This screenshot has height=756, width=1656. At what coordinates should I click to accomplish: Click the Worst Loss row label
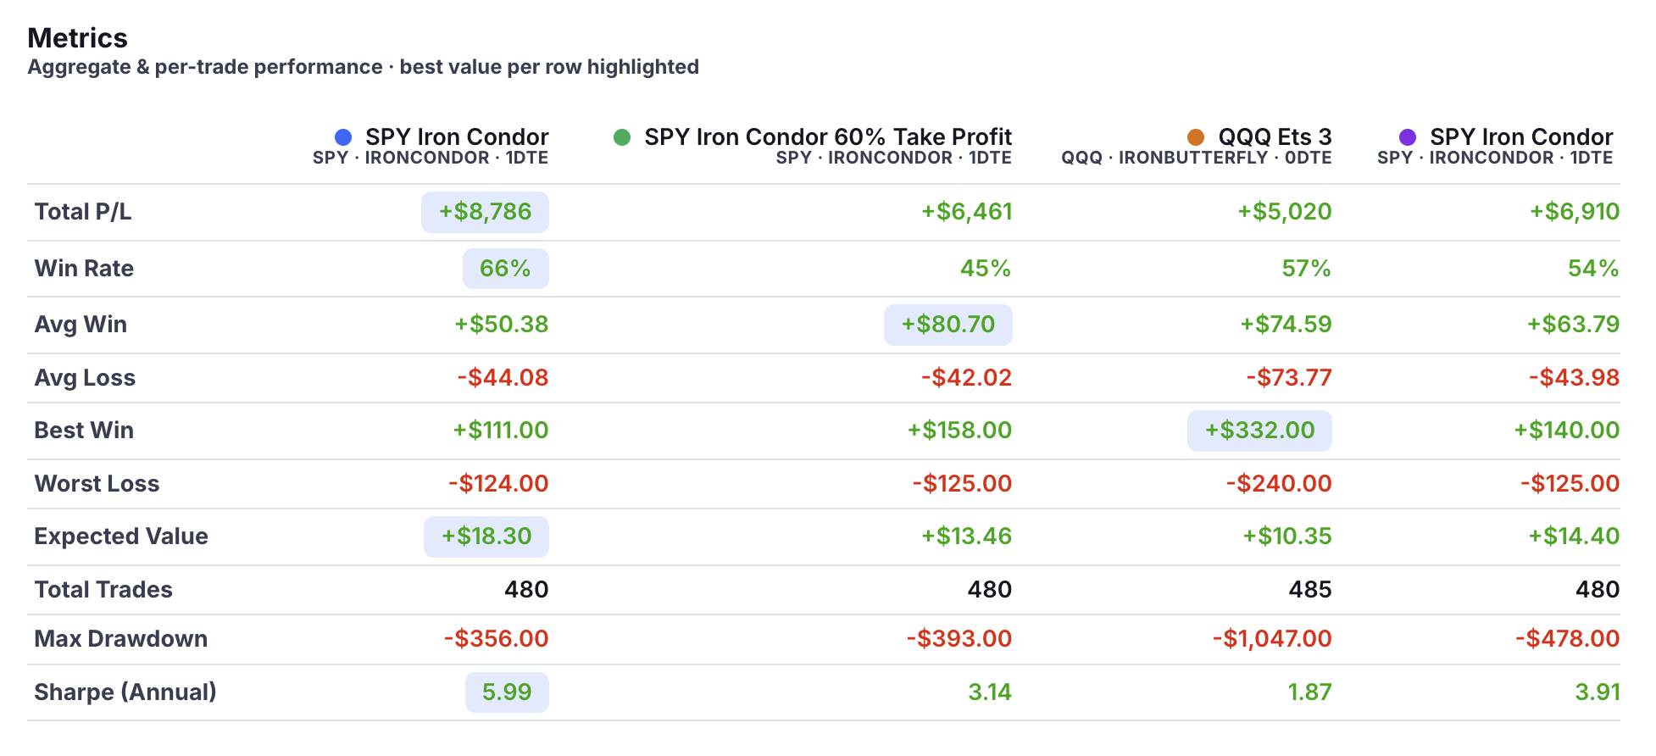pyautogui.click(x=97, y=484)
